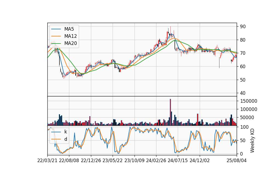Click the k legend label
This screenshot has height=189, width=263.
pos(66,132)
